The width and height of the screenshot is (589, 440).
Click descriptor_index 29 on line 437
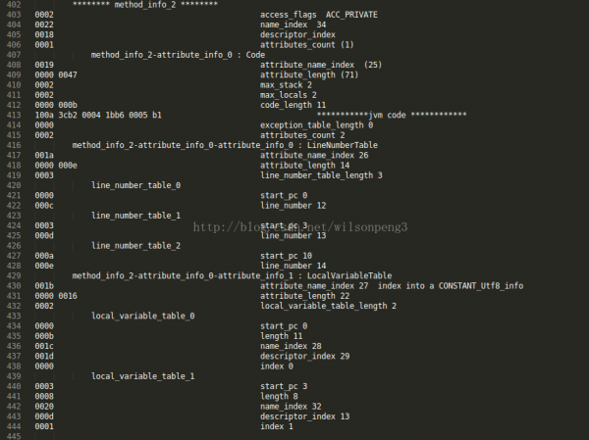(x=304, y=356)
